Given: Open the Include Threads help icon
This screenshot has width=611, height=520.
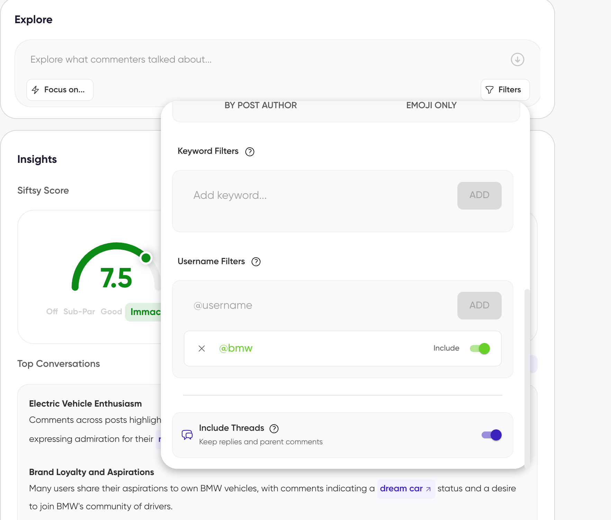Looking at the screenshot, I should (x=274, y=429).
